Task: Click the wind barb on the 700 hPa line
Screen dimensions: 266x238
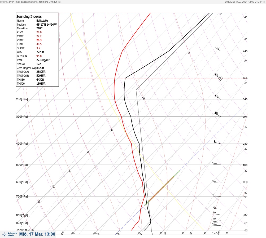Action: (217, 196)
